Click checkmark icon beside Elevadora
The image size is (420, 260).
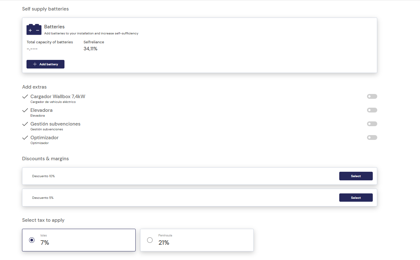click(25, 110)
